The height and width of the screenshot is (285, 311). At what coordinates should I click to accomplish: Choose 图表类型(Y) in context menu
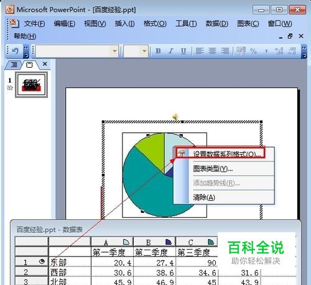(x=224, y=169)
